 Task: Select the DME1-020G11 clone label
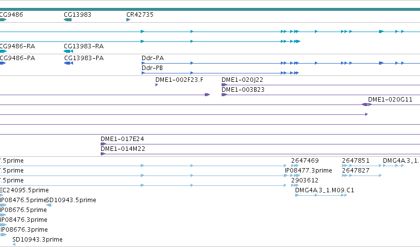(390, 100)
